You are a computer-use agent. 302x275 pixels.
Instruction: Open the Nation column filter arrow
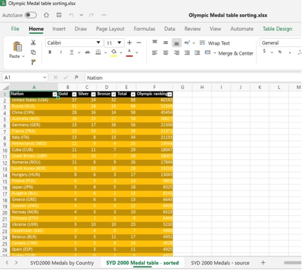coord(55,94)
